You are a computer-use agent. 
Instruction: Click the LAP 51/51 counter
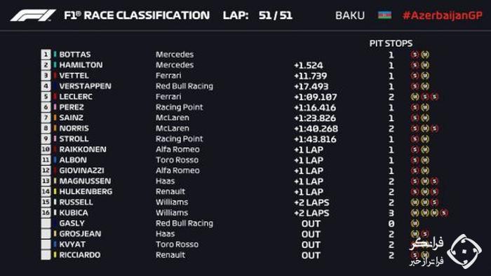(257, 15)
